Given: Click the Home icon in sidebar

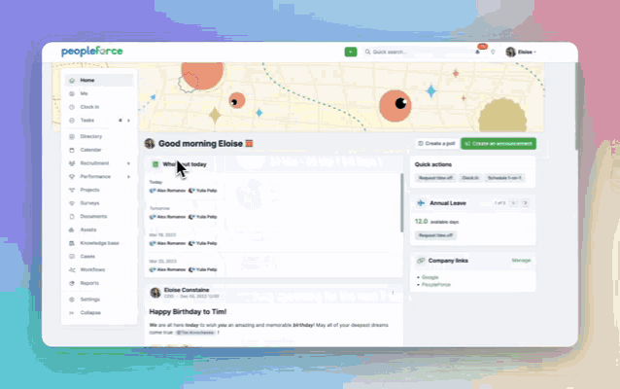Looking at the screenshot, I should point(71,80).
